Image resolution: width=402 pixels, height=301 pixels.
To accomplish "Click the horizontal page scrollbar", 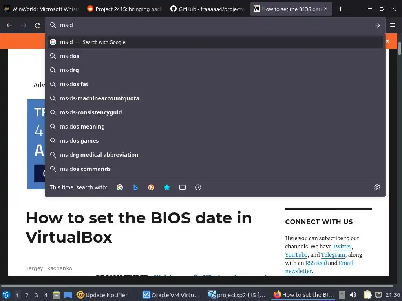I will (x=197, y=286).
